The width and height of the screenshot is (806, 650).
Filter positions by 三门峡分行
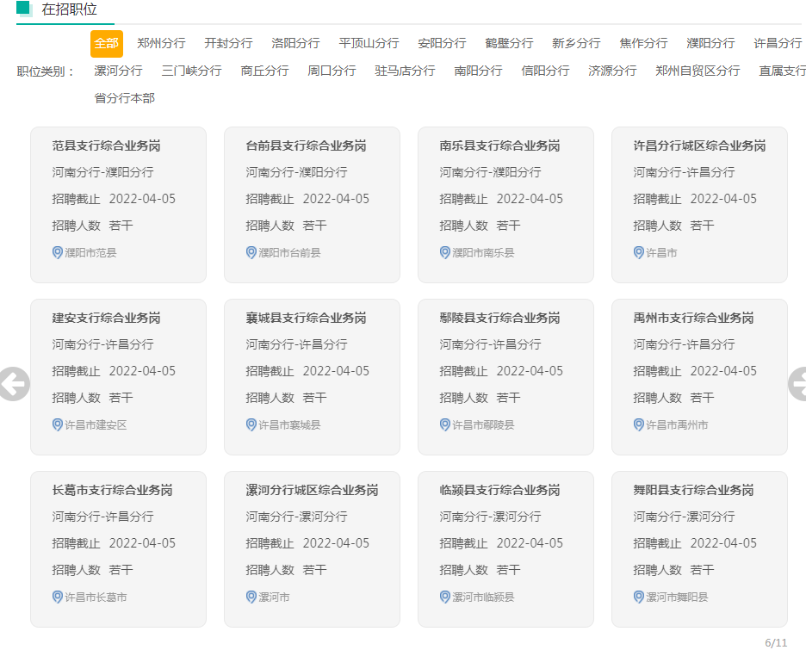(192, 71)
